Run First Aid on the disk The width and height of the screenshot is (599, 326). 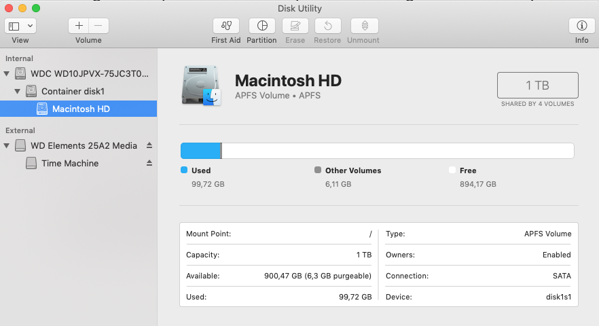(x=226, y=26)
